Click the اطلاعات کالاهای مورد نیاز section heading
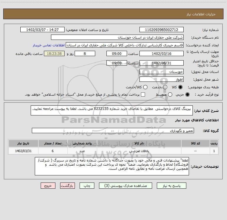This screenshot has height=220, width=227. [x=197, y=120]
